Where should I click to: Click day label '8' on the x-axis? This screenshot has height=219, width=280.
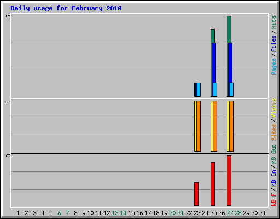75,213
